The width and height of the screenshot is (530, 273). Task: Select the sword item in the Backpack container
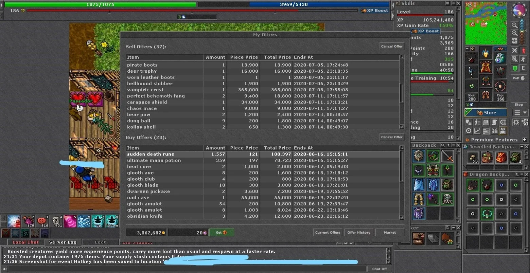click(447, 156)
